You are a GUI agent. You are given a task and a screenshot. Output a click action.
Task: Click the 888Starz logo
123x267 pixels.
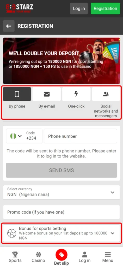click(x=19, y=8)
